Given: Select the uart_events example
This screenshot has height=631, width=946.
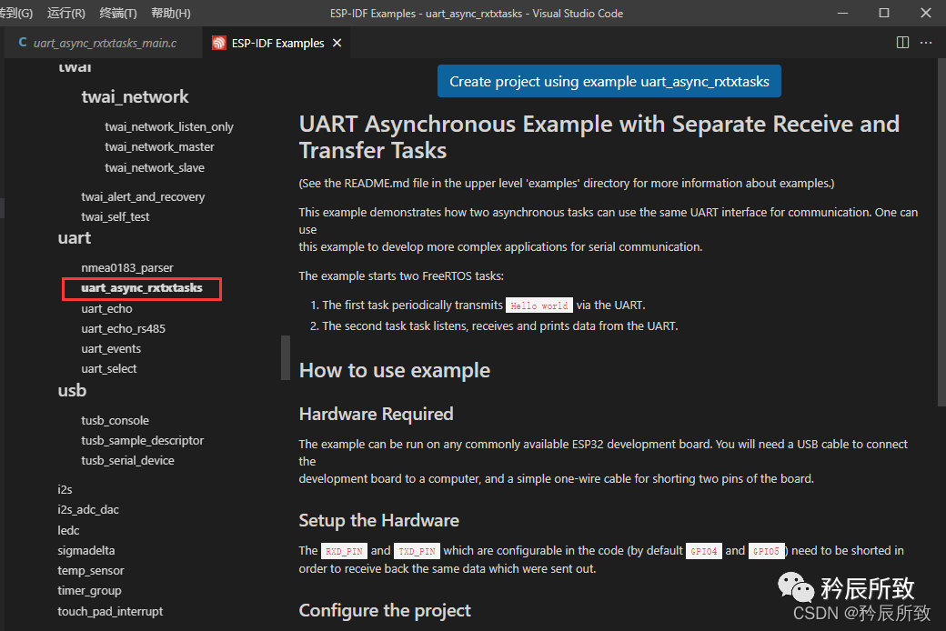Looking at the screenshot, I should click(x=111, y=349).
